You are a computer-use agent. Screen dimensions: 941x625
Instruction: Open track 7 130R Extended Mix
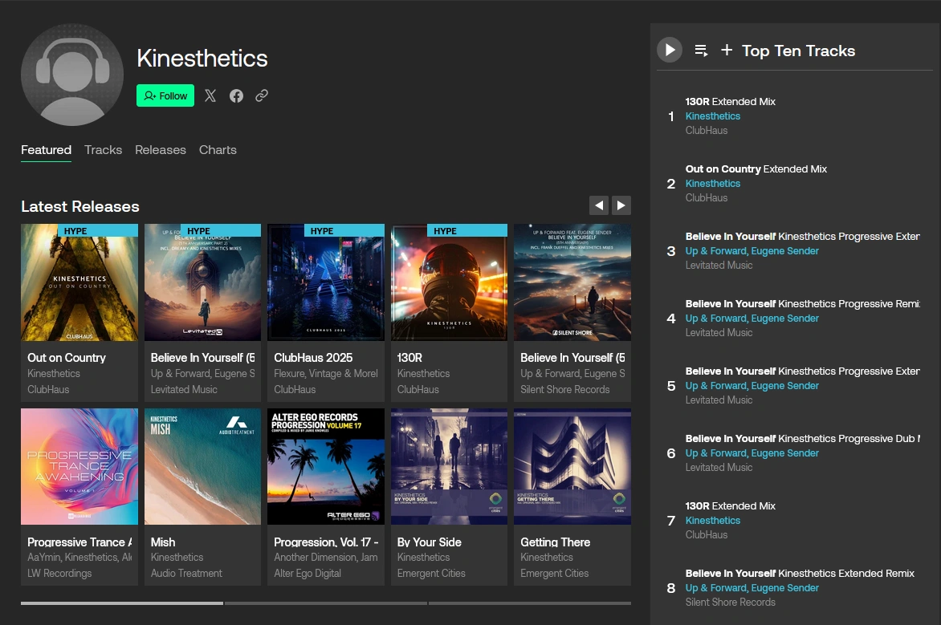(x=731, y=506)
